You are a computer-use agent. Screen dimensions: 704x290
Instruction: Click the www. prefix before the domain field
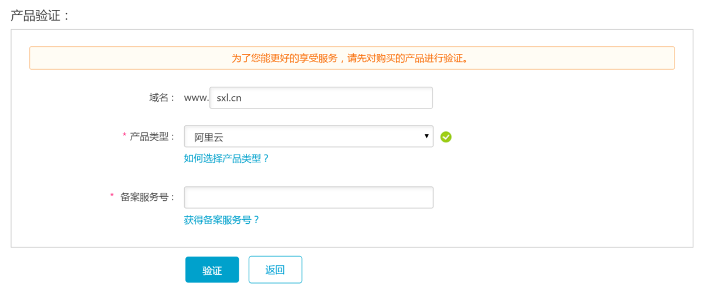coord(196,98)
